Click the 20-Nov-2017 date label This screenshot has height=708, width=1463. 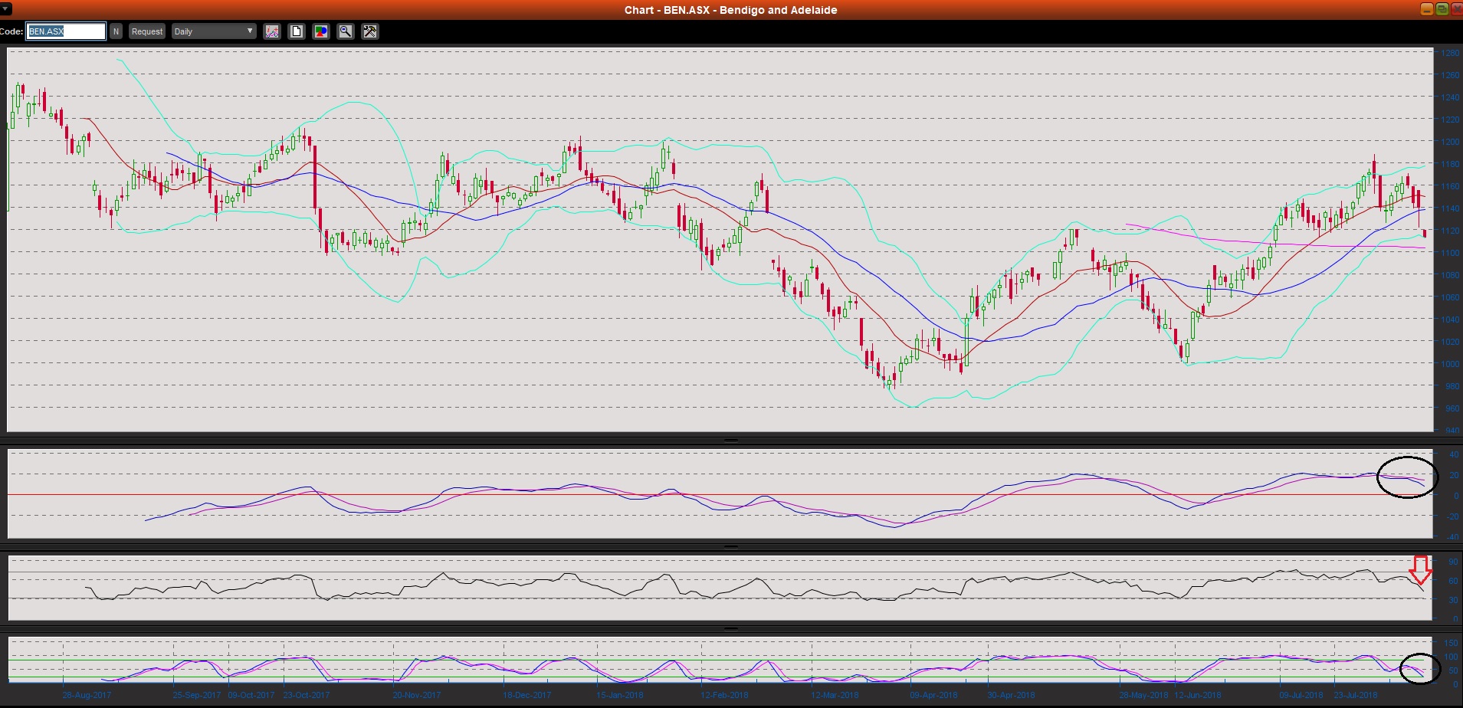417,696
